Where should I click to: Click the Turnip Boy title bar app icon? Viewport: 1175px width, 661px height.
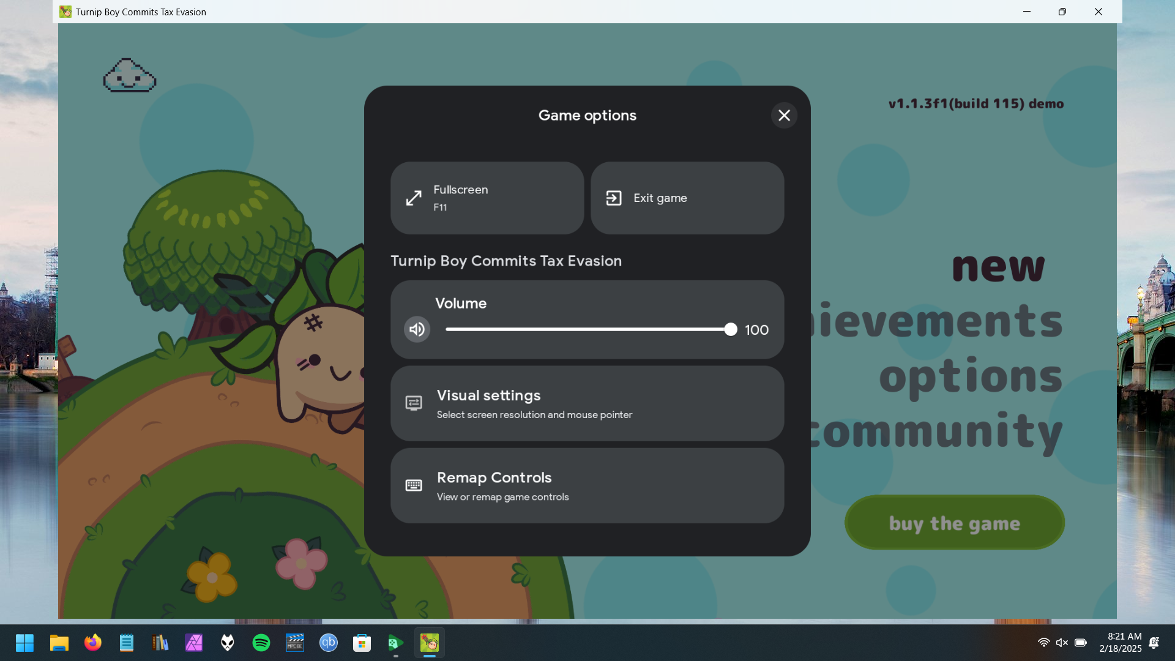click(x=65, y=12)
